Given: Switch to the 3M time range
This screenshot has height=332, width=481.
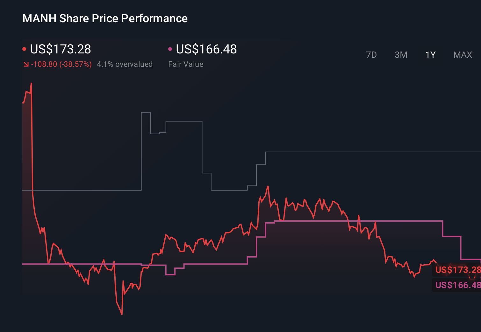Looking at the screenshot, I should tap(401, 55).
